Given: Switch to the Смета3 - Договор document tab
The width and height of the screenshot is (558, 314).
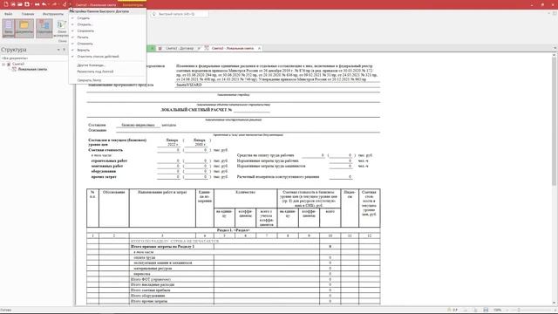Looking at the screenshot, I should tap(180, 48).
